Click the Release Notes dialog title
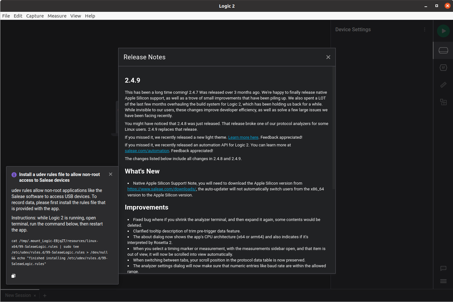 [x=144, y=57]
